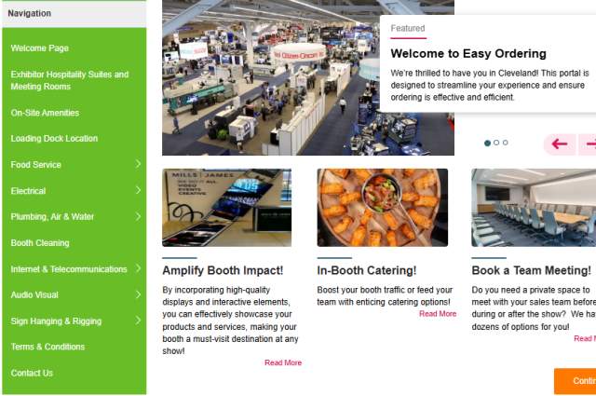596x396 pixels.
Task: Open Loading Dock Location page
Action: coord(54,139)
